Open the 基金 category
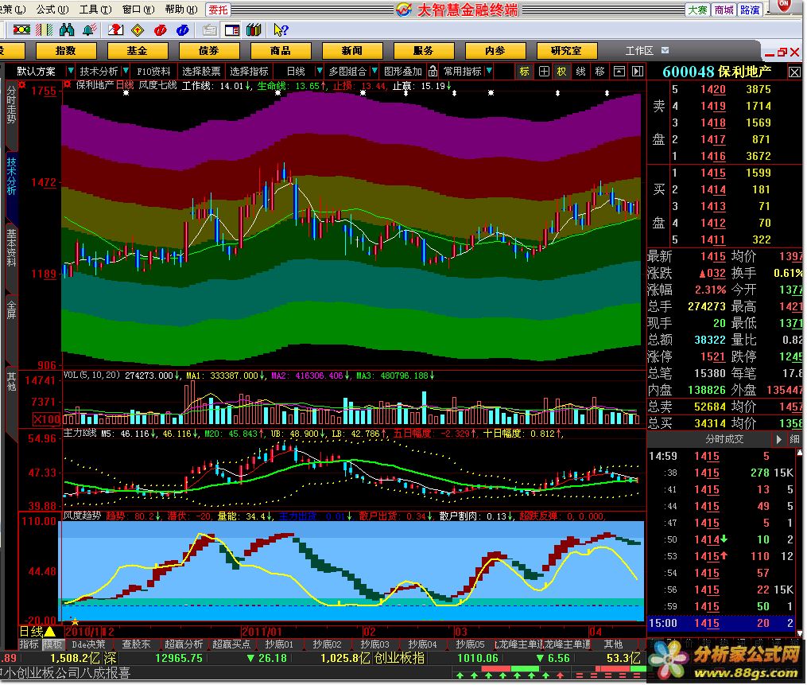The image size is (807, 685). [138, 50]
